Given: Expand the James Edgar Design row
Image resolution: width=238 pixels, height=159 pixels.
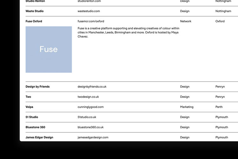Looking at the screenshot, I should point(39,137).
